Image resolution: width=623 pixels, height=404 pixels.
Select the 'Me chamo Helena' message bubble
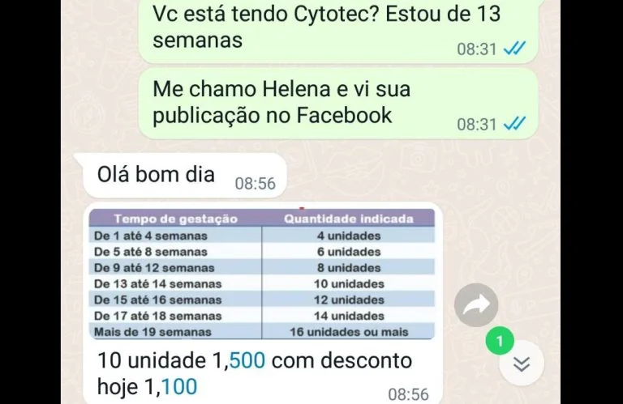tap(338, 103)
